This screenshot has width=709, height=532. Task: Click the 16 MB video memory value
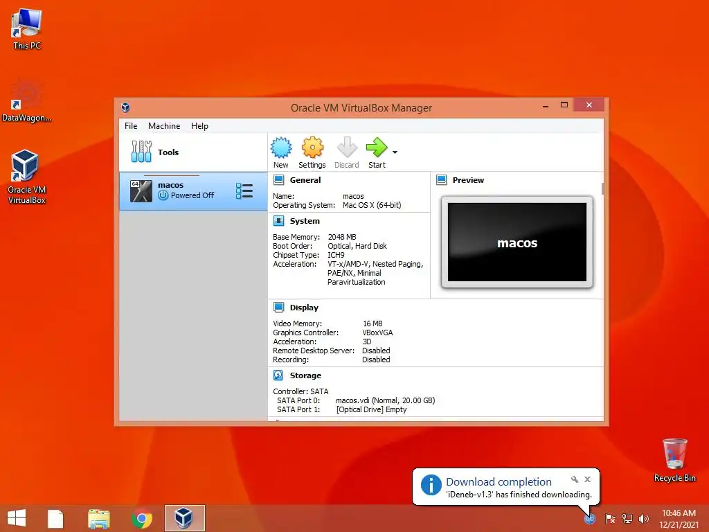373,323
